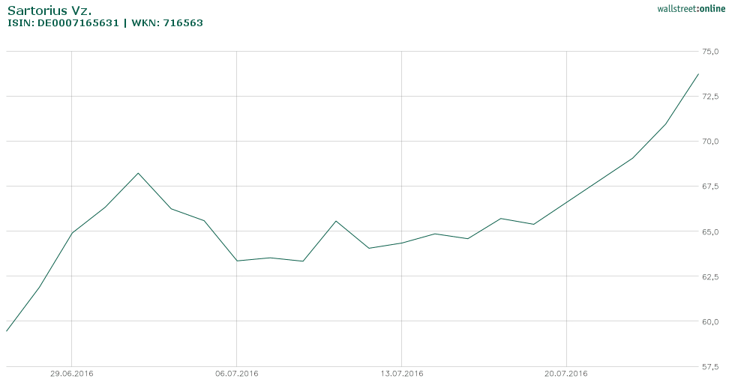Click the price line's leftmost starting point
This screenshot has width=732, height=382.
tap(7, 331)
